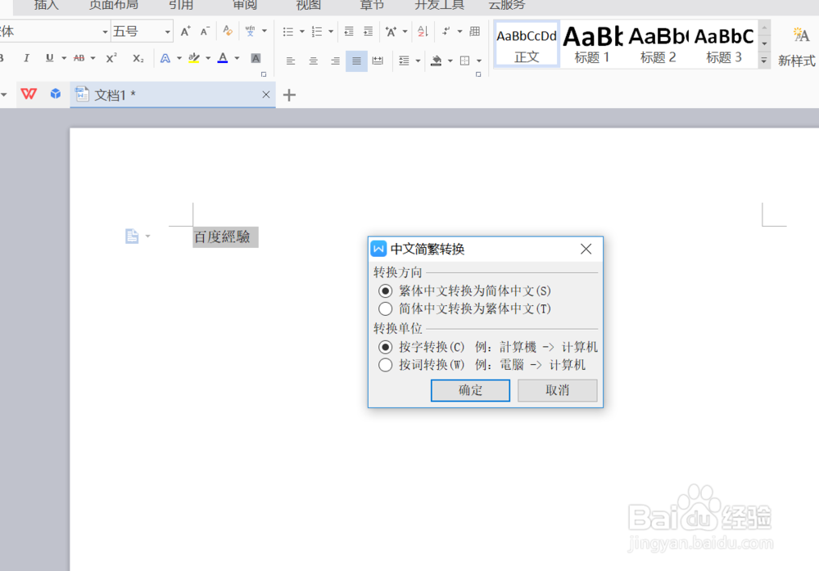This screenshot has width=819, height=571.
Task: Click the clear formatting eraser icon
Action: 227,31
